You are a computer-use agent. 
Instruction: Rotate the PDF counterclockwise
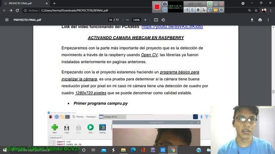[x=163, y=20]
